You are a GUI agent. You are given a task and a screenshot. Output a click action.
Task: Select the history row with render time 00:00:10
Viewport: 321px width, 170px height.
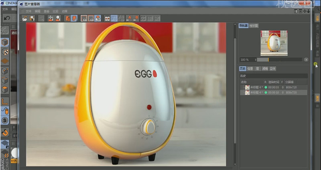pyautogui.click(x=274, y=93)
